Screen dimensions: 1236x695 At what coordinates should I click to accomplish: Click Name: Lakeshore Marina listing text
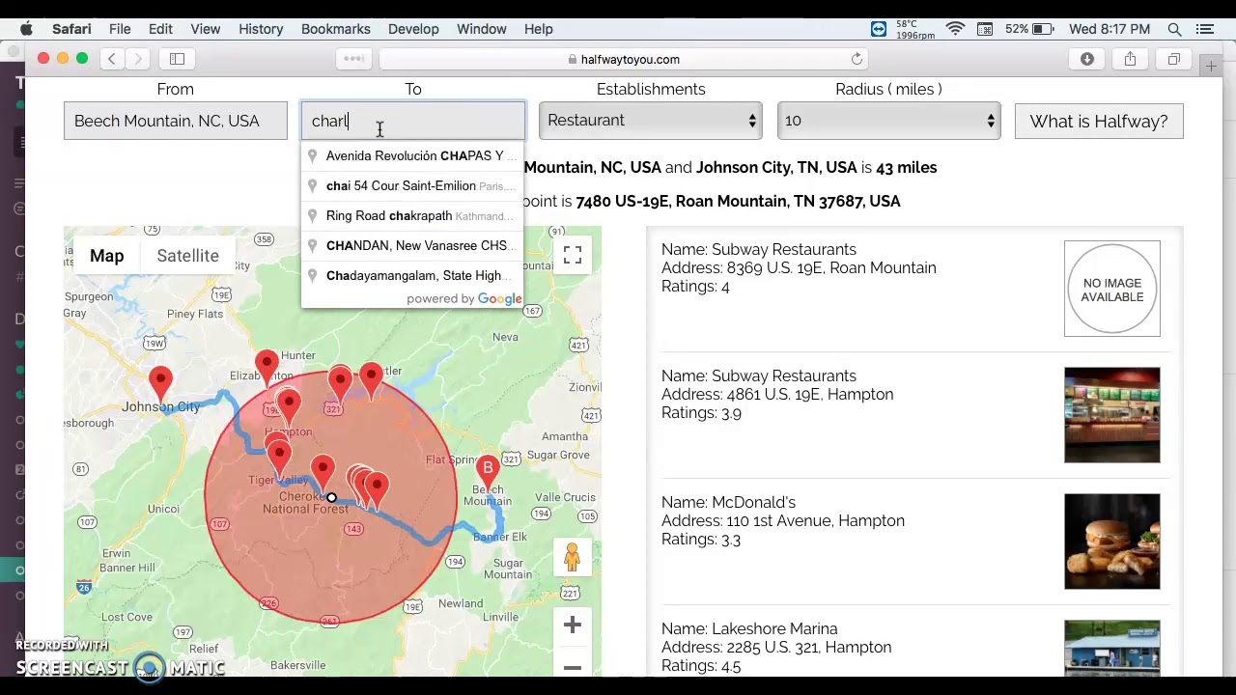749,628
